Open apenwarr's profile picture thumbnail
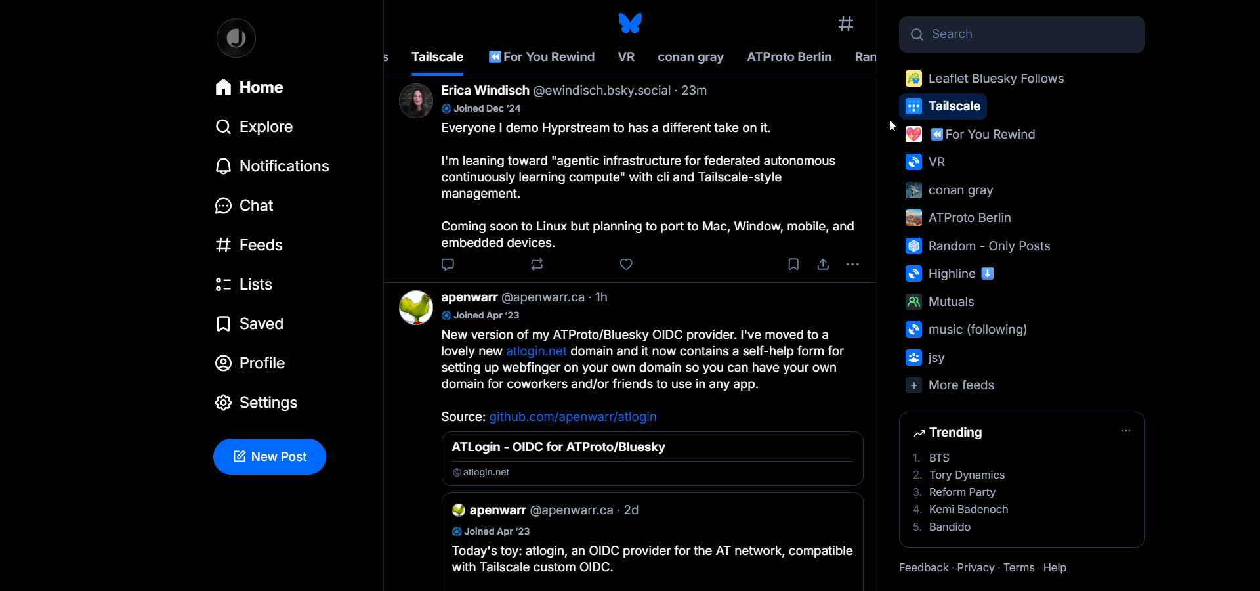1260x591 pixels. (x=416, y=307)
